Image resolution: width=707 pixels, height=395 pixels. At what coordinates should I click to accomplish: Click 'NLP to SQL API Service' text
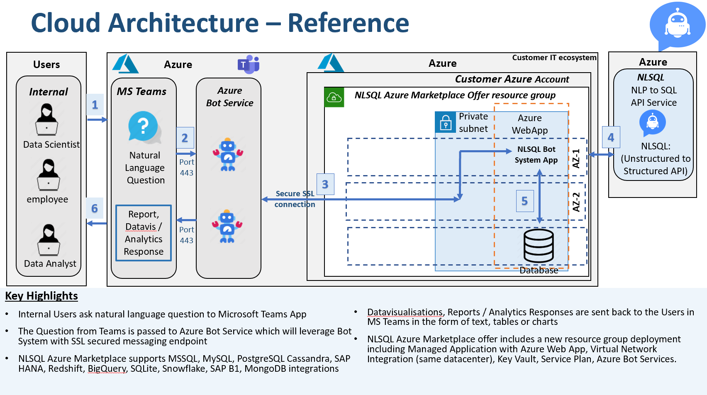pyautogui.click(x=653, y=96)
